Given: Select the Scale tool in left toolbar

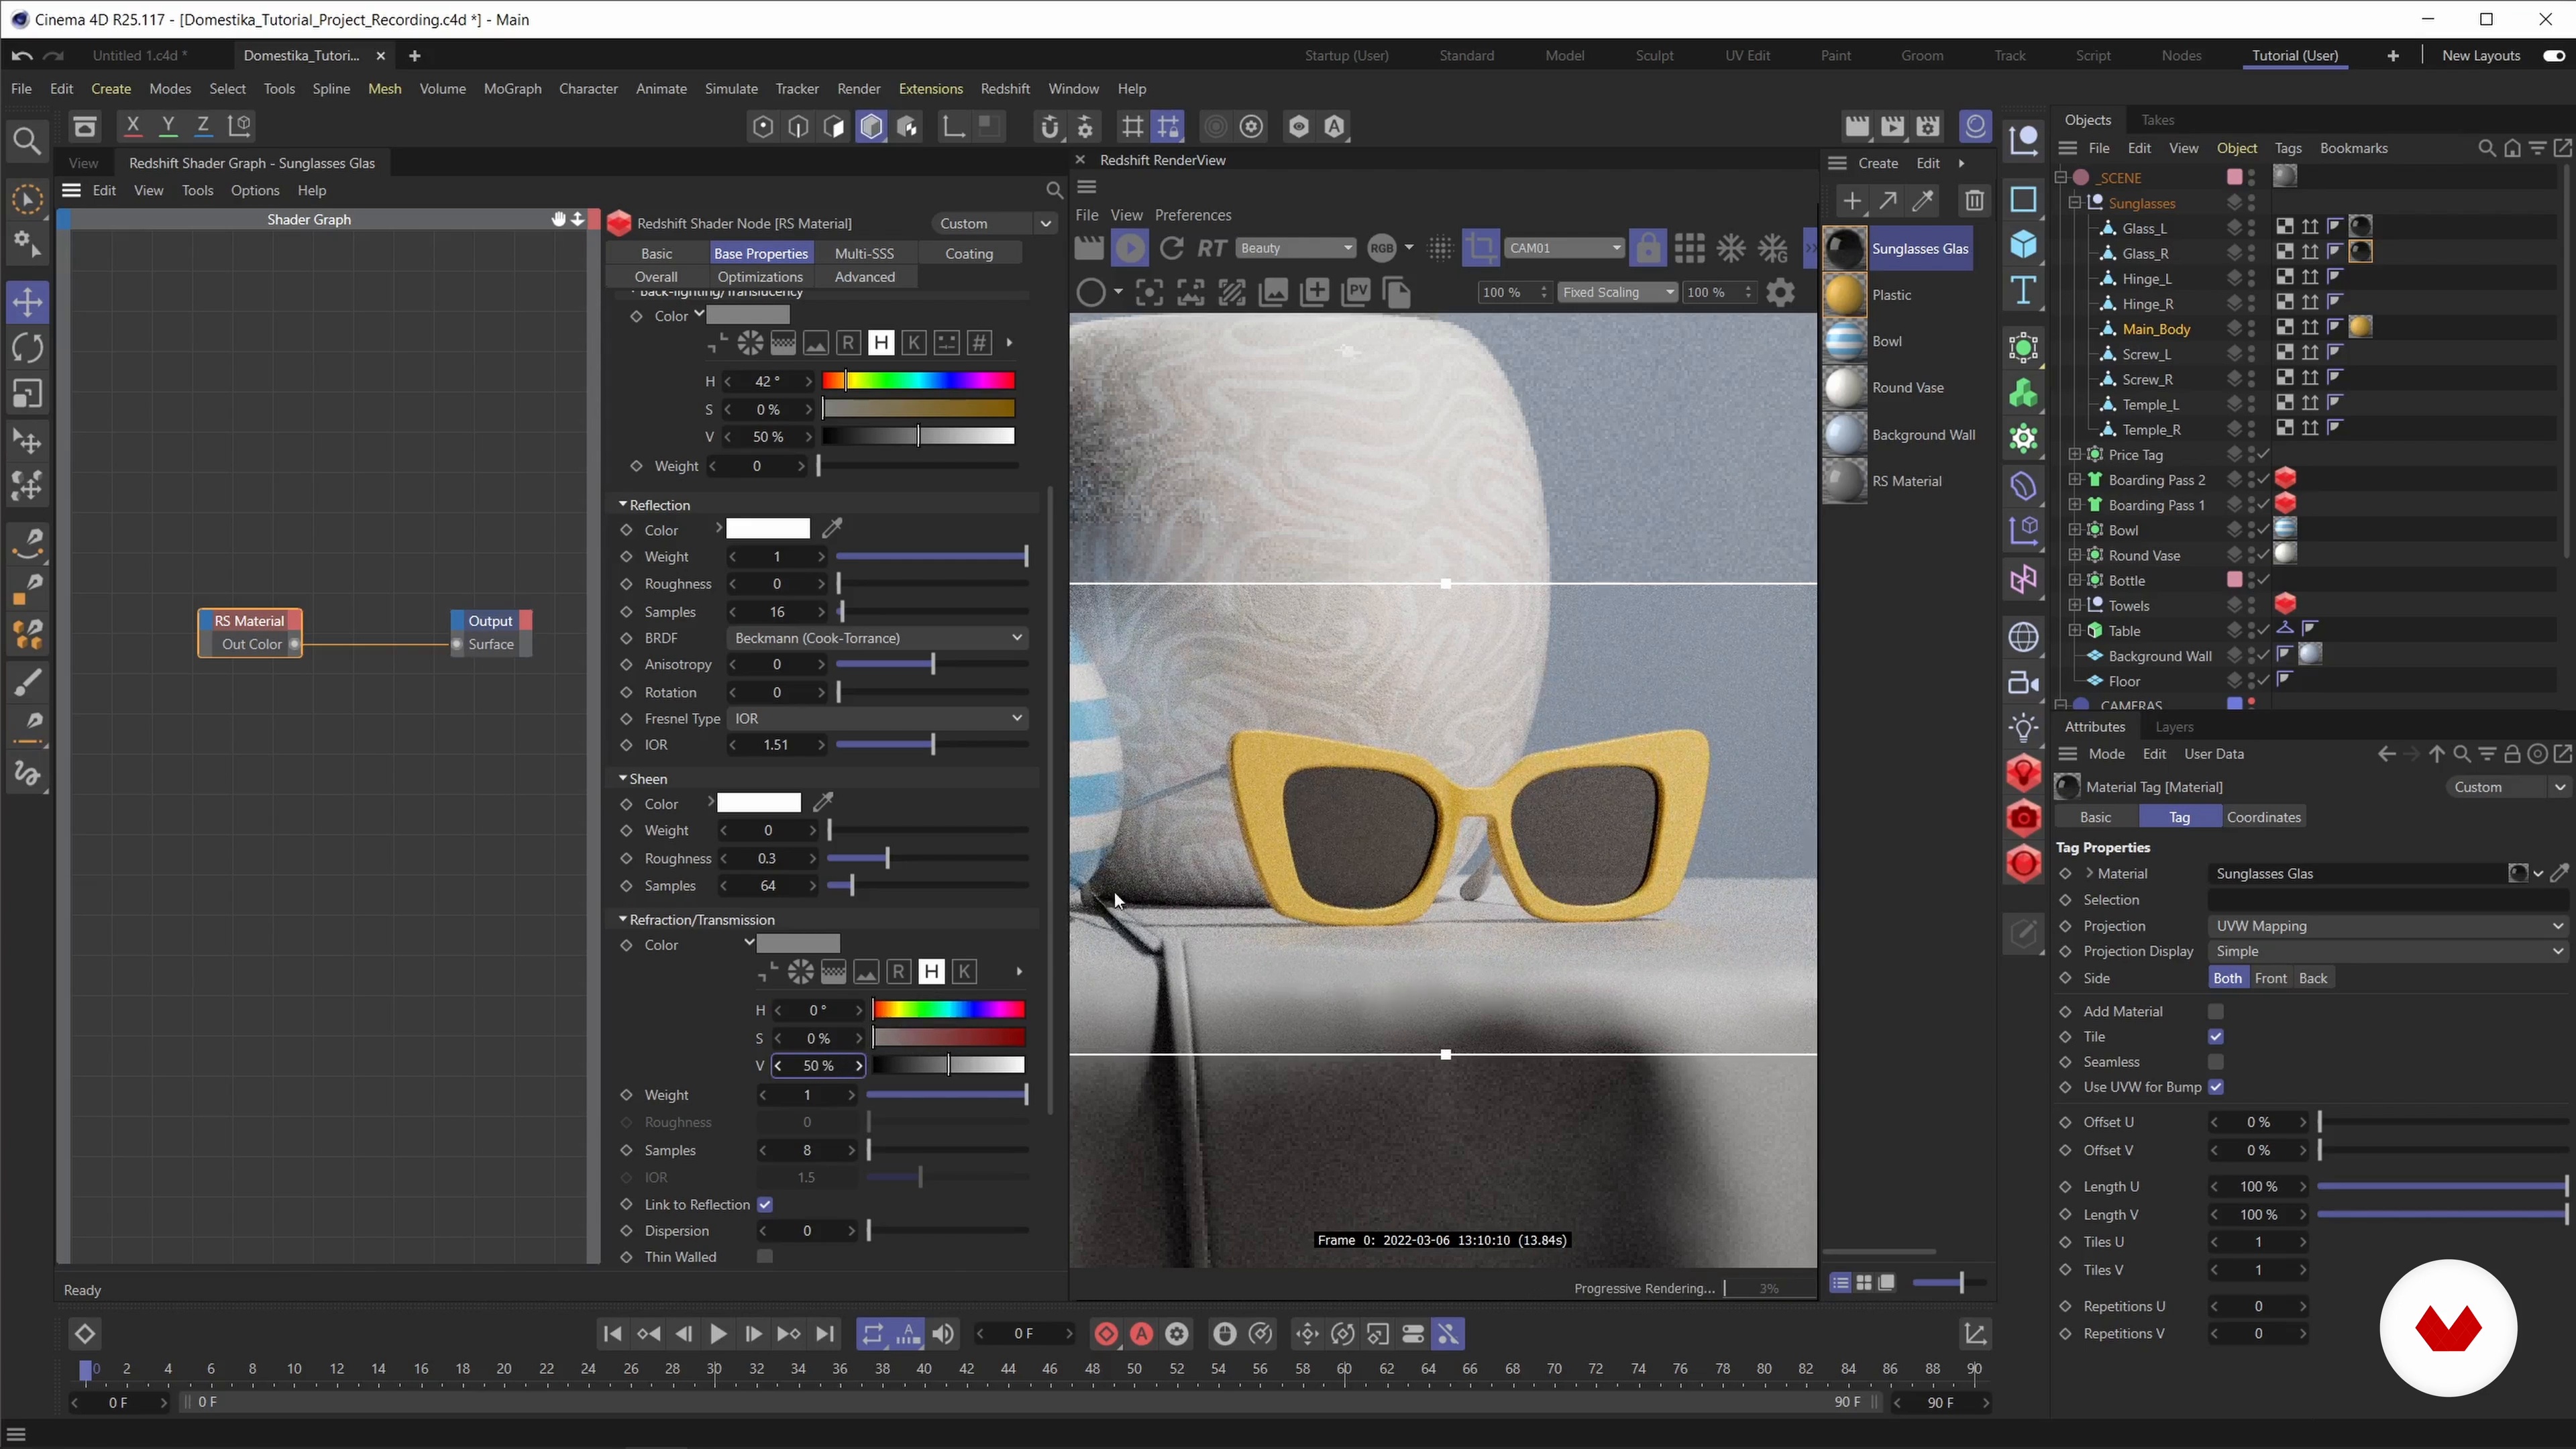Looking at the screenshot, I should pyautogui.click(x=27, y=394).
